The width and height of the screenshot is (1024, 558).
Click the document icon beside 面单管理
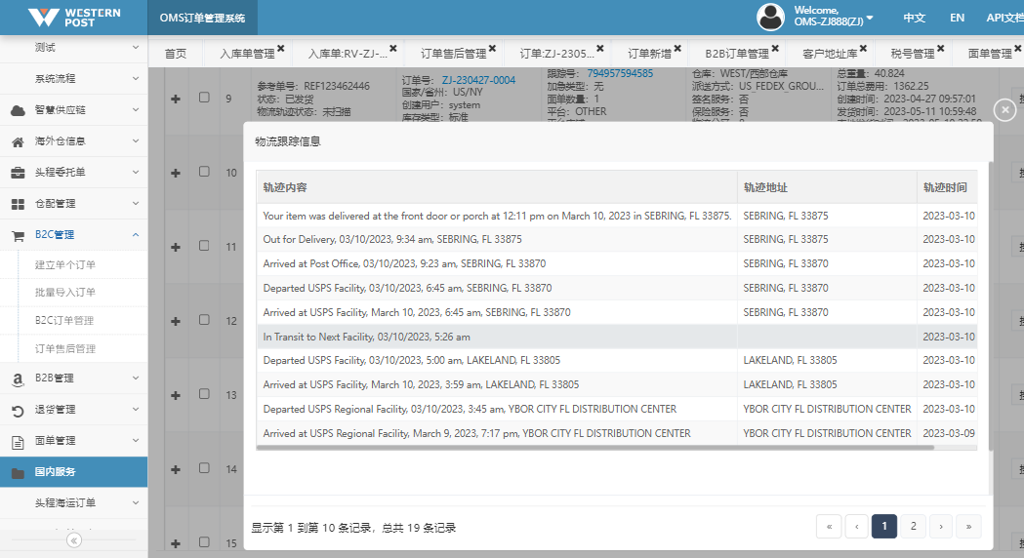coord(19,442)
